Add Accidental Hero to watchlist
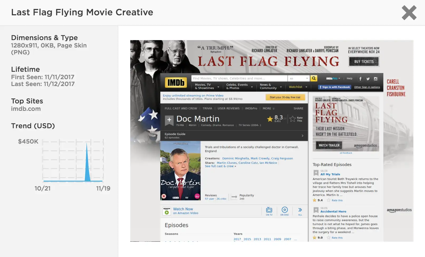Screen dimensions: 425x257 (x=316, y=210)
